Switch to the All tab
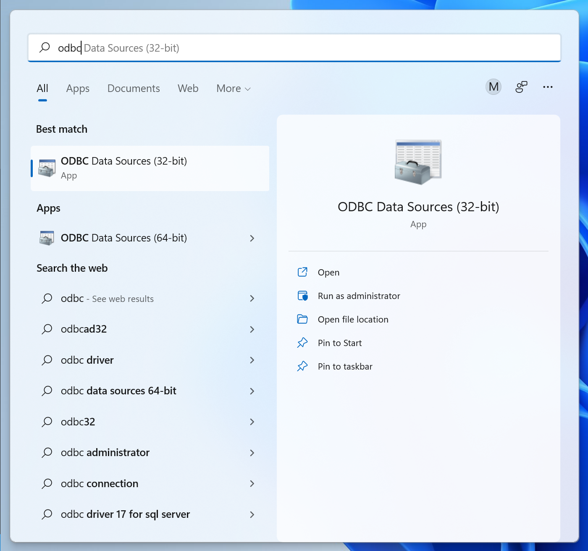The image size is (588, 551). tap(42, 89)
